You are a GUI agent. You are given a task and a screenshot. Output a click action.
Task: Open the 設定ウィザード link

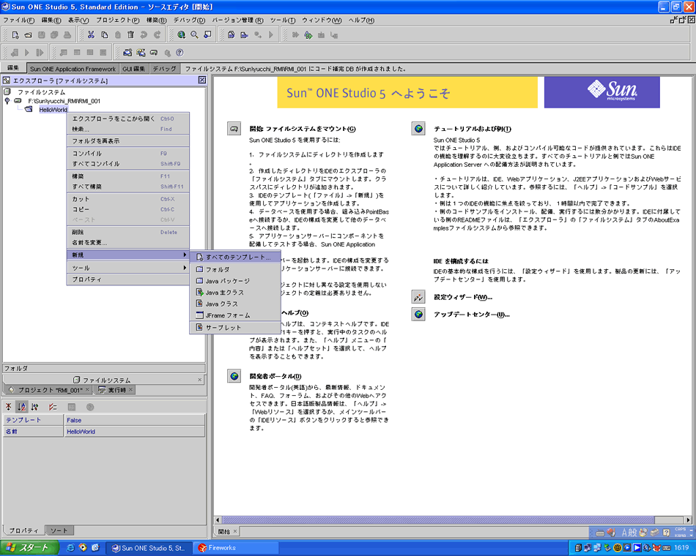point(462,297)
